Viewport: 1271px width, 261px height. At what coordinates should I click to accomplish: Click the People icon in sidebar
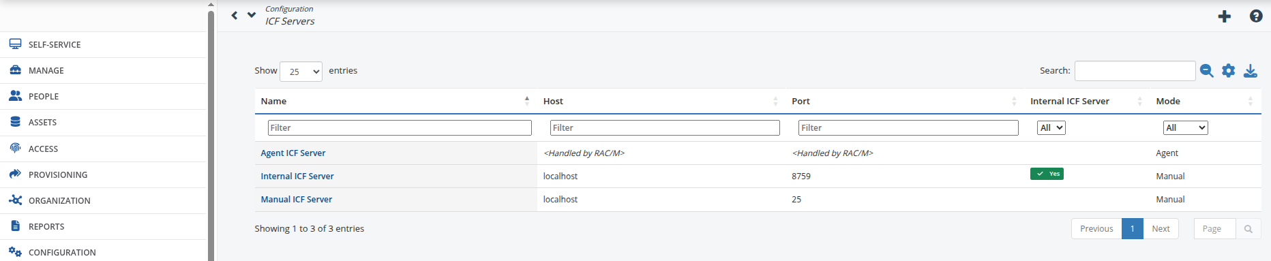point(15,95)
